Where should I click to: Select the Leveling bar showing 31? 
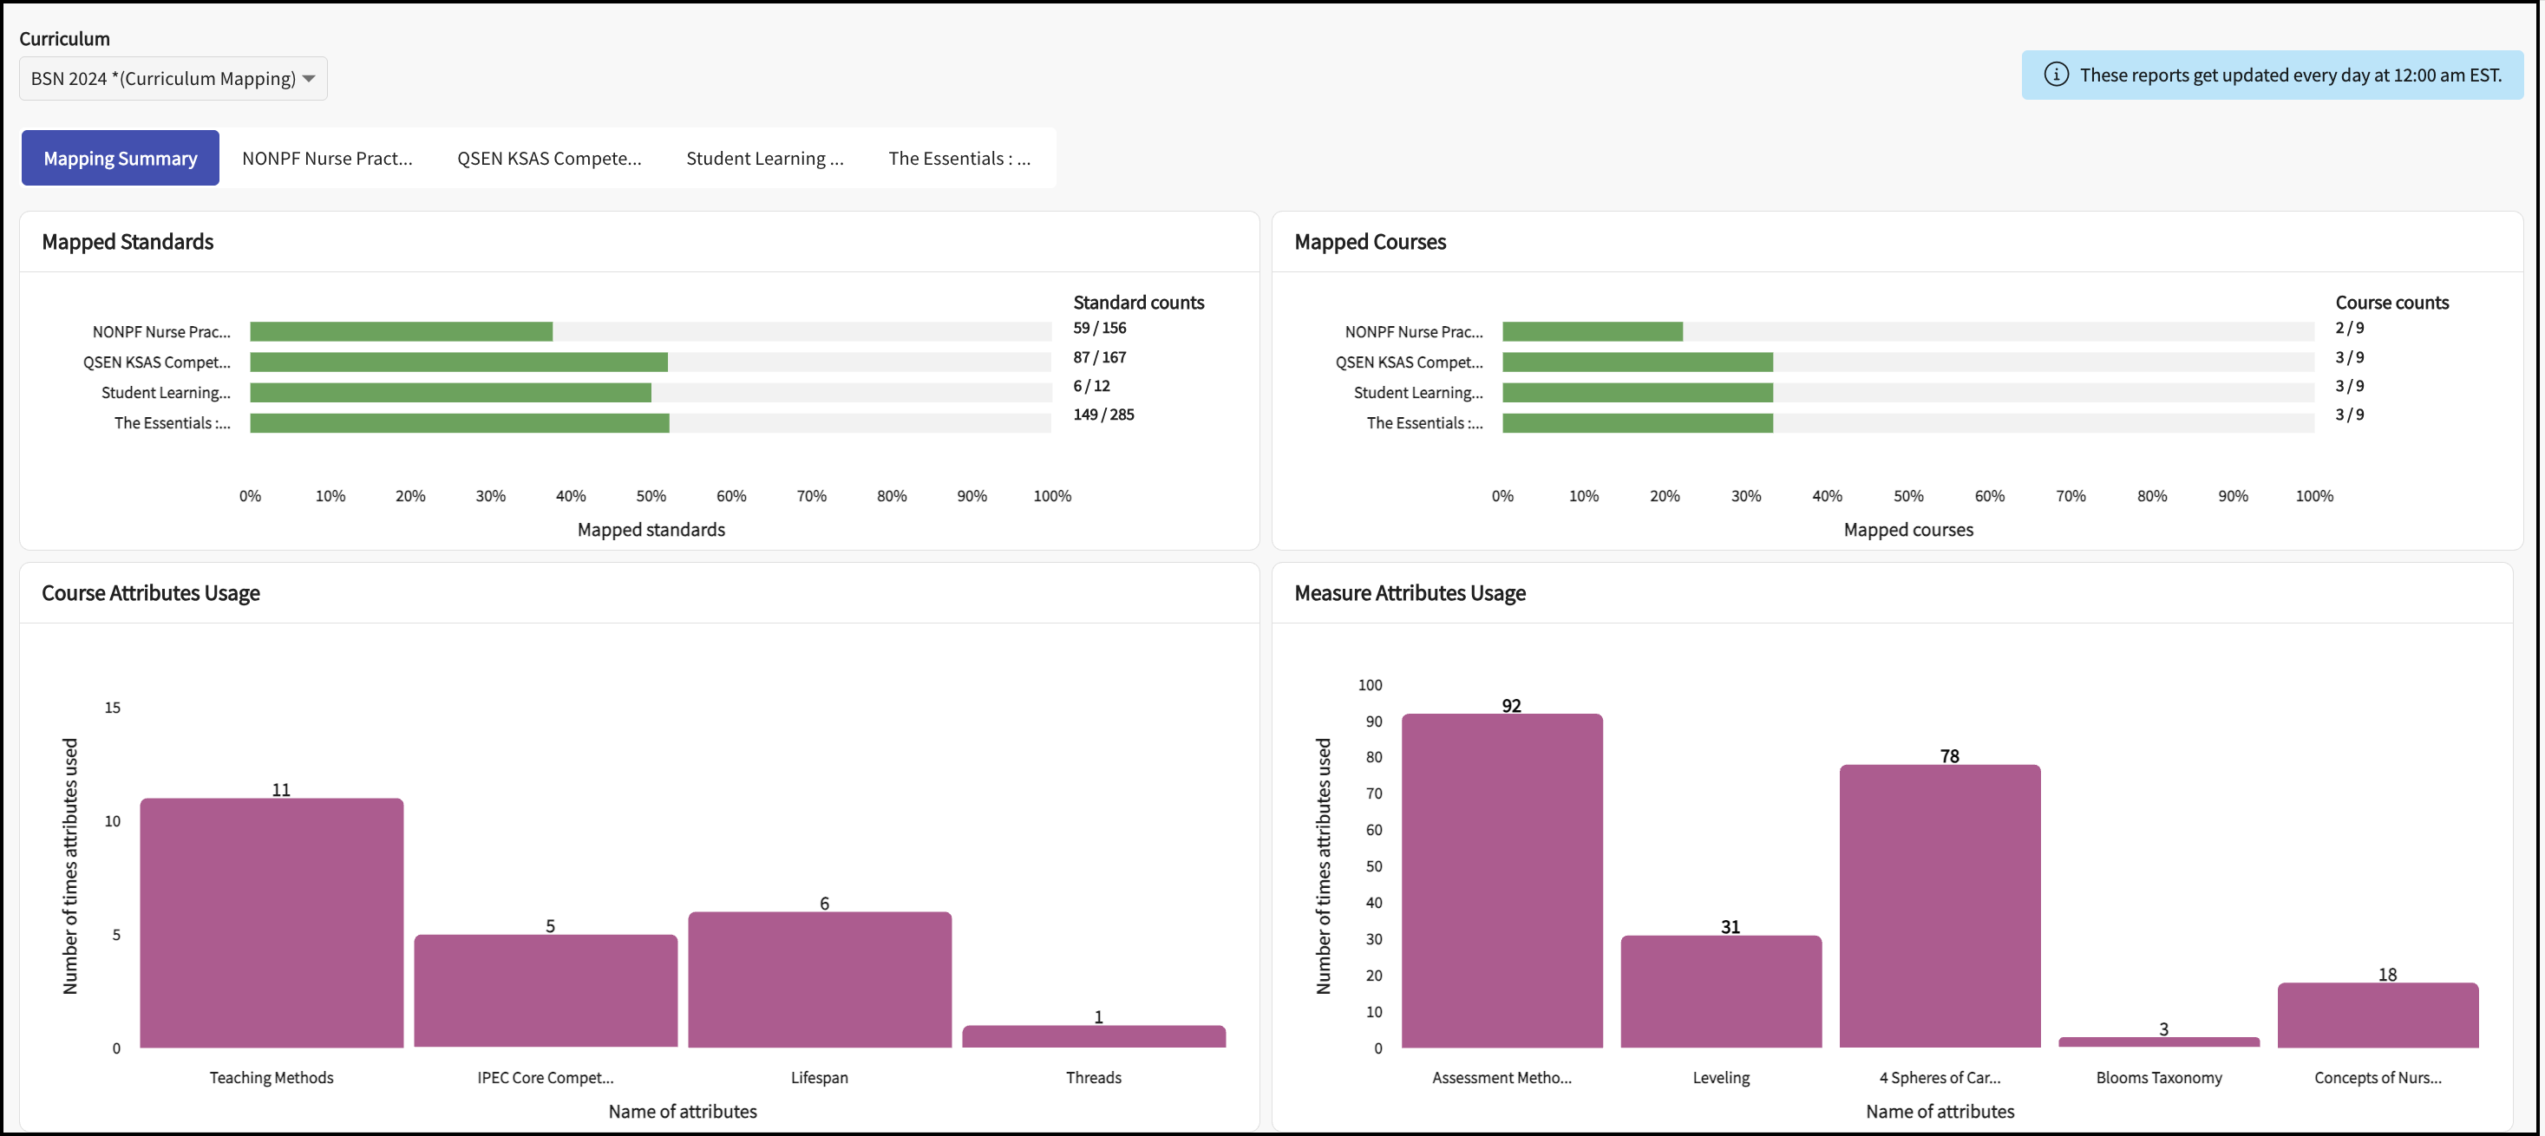point(1721,991)
